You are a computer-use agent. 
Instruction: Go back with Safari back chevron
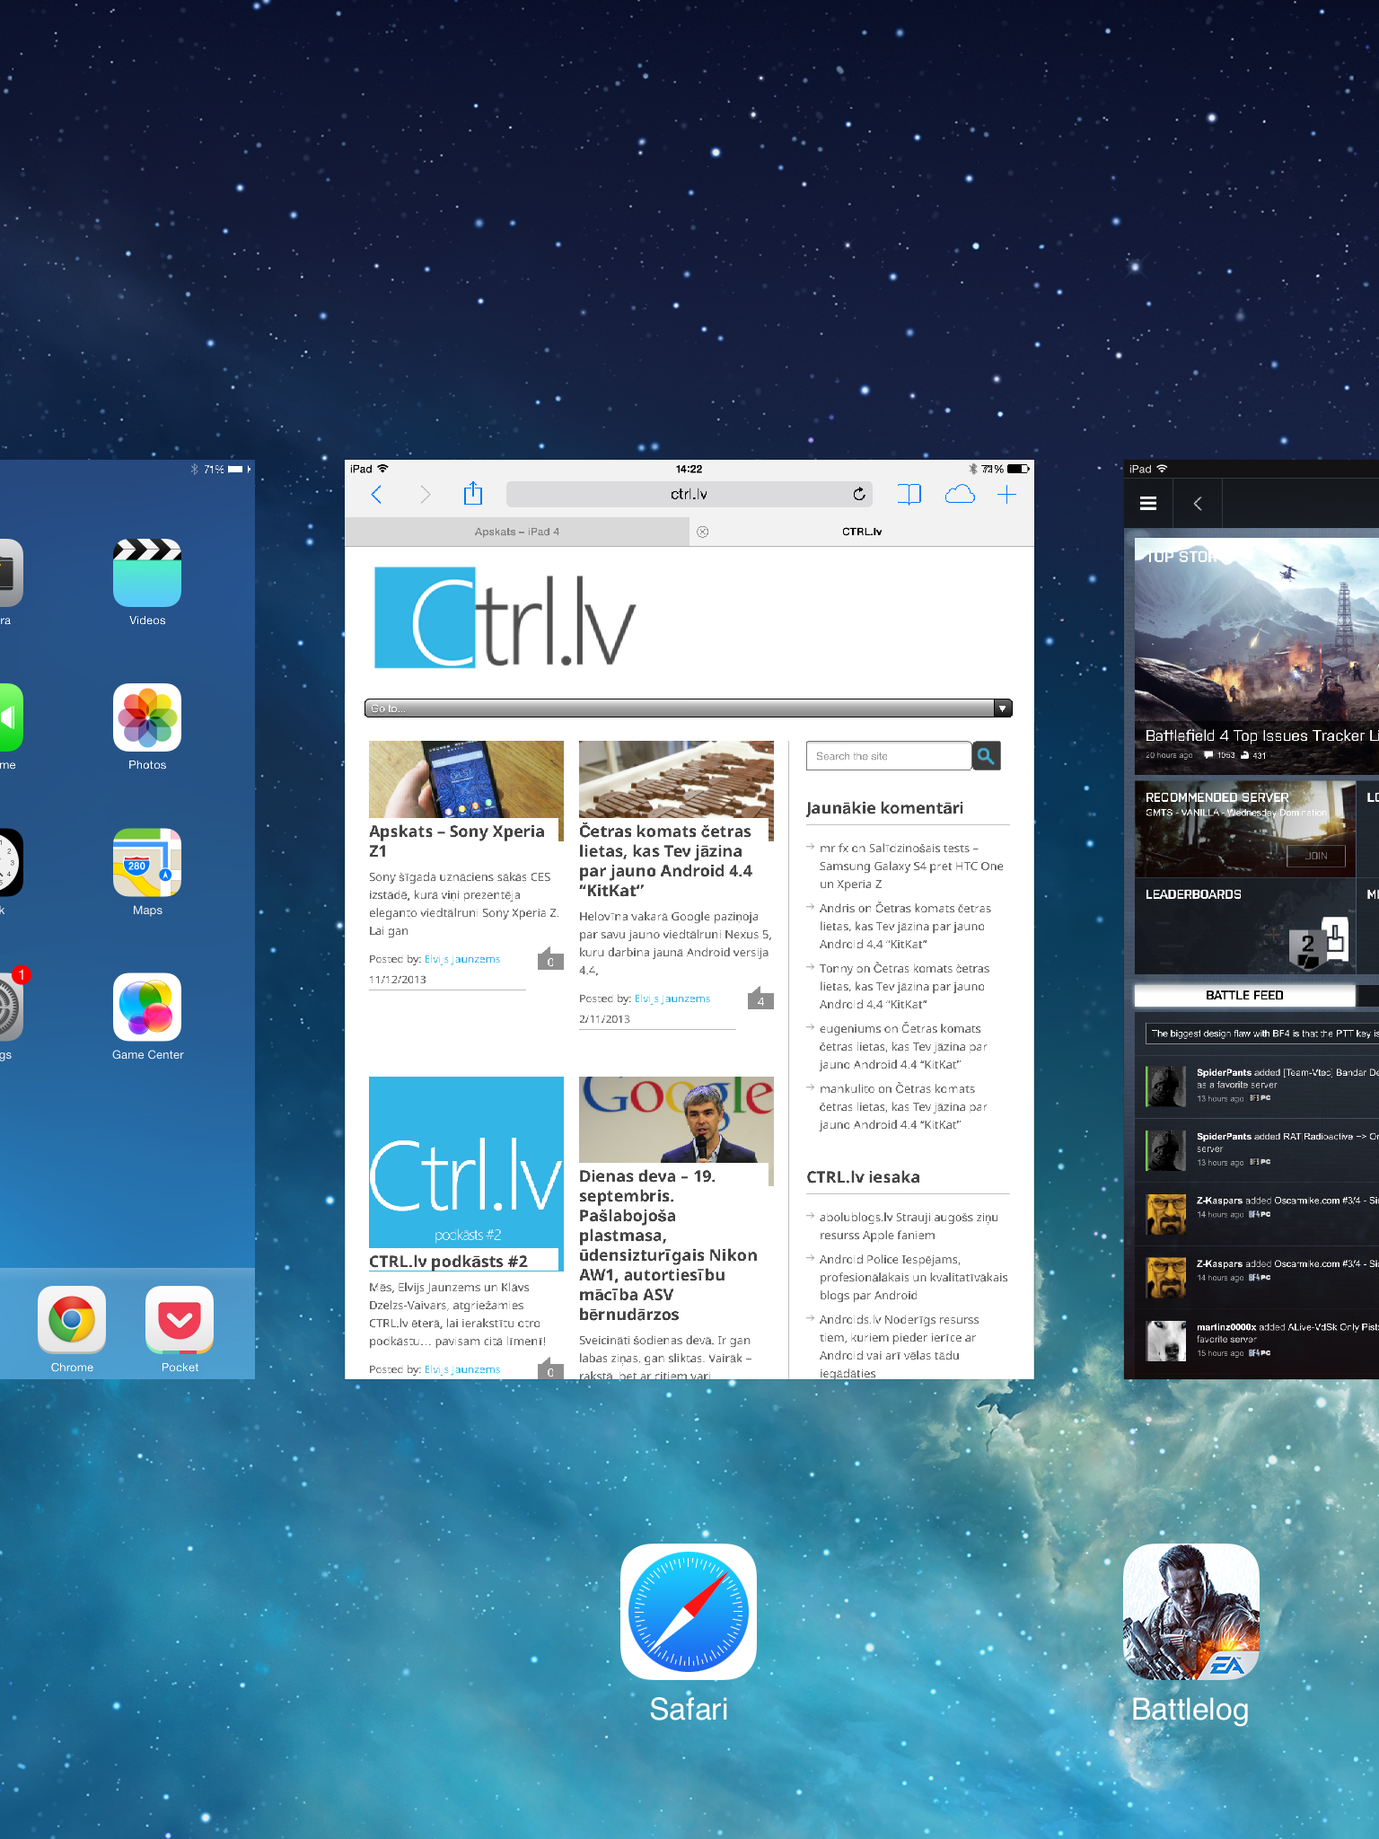377,494
